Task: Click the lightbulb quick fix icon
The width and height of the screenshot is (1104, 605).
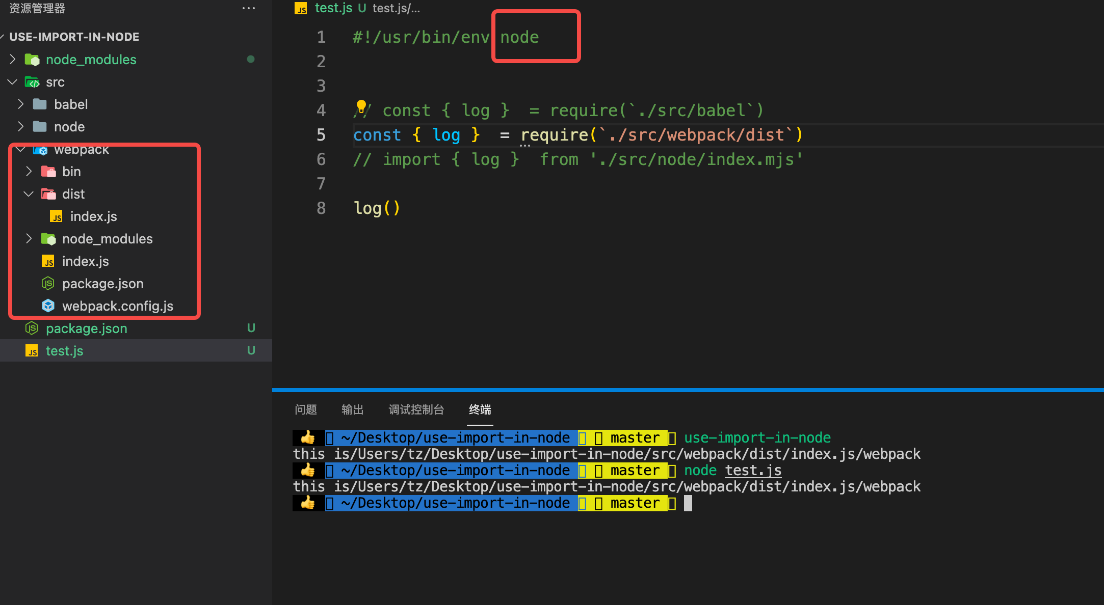Action: (361, 106)
